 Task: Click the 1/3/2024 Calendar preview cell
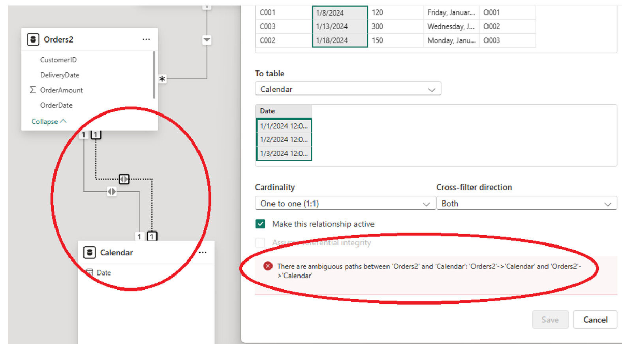284,153
